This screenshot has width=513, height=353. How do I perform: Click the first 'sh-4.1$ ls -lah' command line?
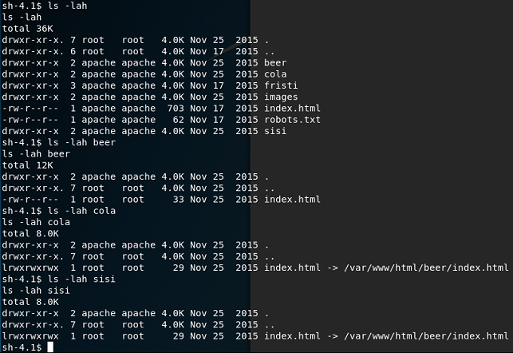click(x=48, y=5)
